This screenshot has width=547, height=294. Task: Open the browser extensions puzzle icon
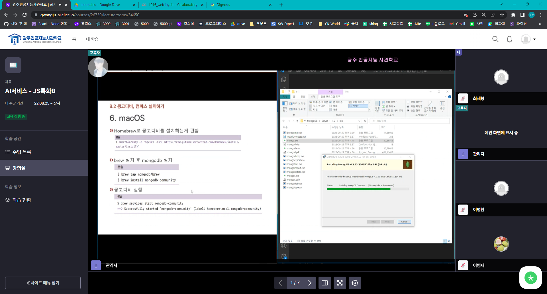(513, 15)
